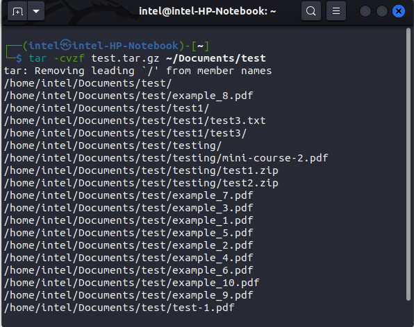Click the example_10.pdf output line

(132, 283)
